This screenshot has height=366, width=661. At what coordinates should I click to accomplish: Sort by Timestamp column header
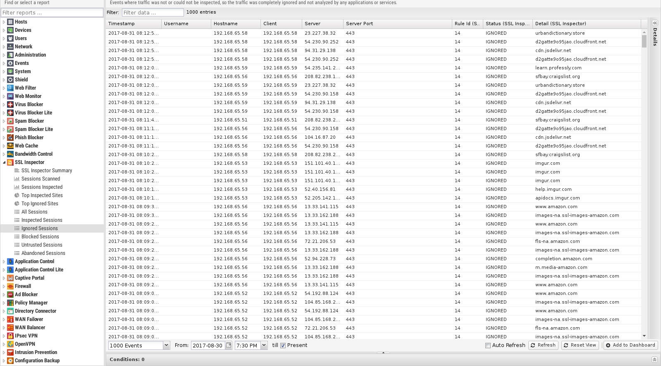[x=134, y=24]
